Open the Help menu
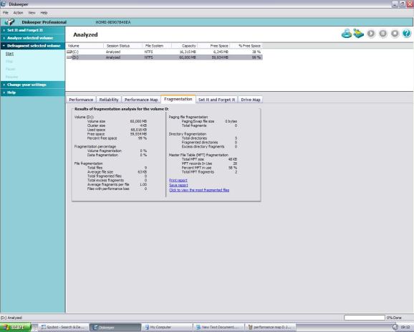414x332 pixels. pyautogui.click(x=44, y=13)
